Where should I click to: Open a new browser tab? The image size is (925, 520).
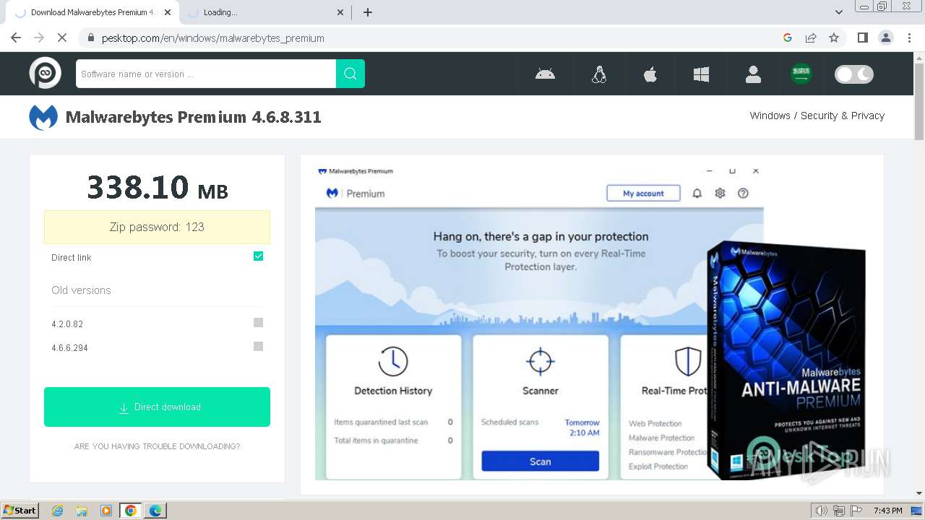pos(368,12)
